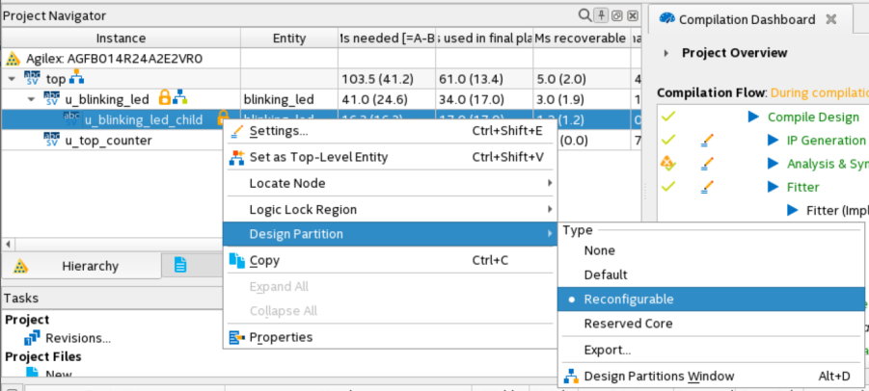Open the IP Generation settings pencil icon
Image resolution: width=869 pixels, height=391 pixels.
pos(707,141)
